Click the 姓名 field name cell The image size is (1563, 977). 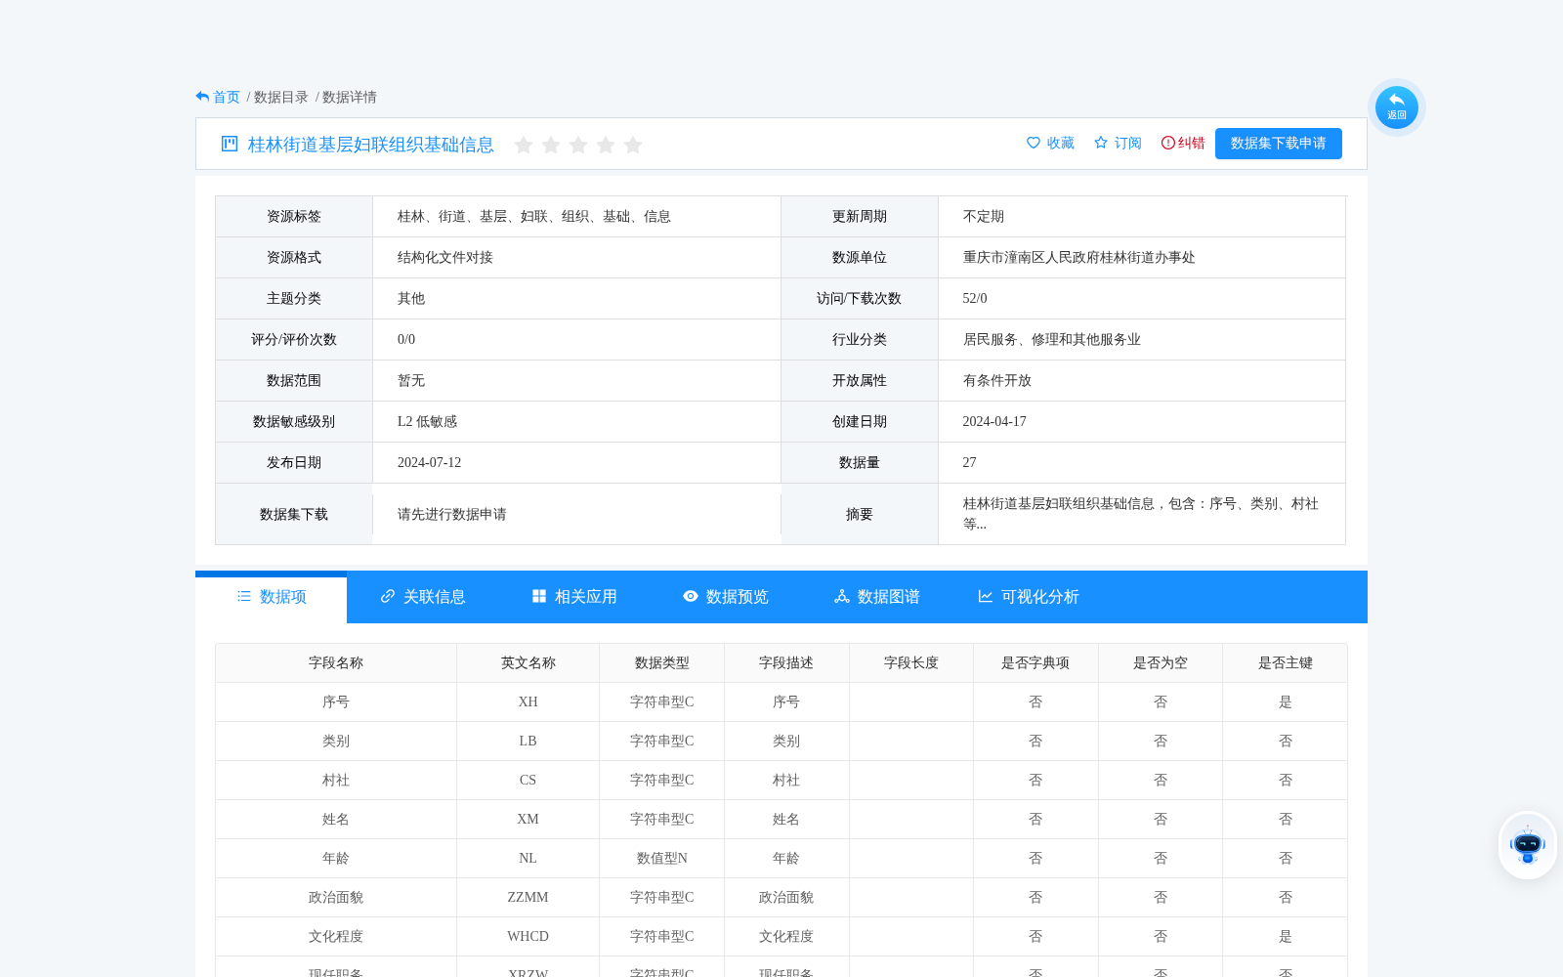coord(336,820)
